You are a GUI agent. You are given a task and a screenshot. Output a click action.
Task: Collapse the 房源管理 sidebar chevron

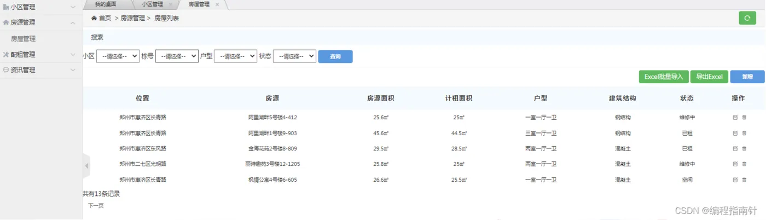[x=73, y=23]
